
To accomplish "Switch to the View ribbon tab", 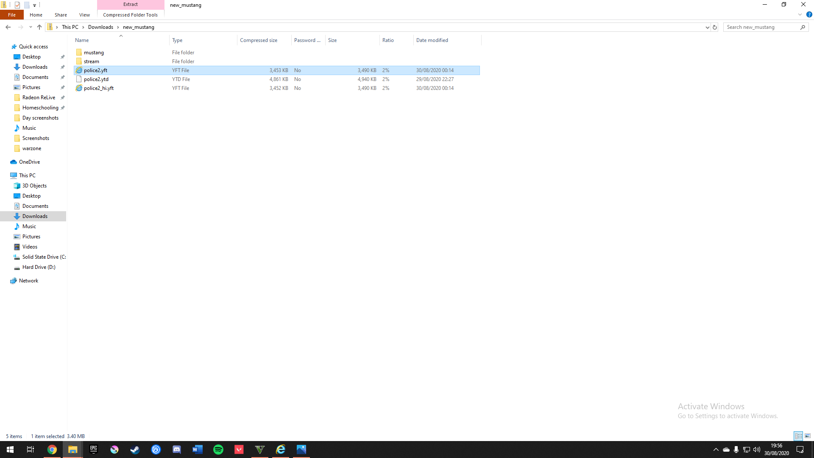I will tap(84, 15).
